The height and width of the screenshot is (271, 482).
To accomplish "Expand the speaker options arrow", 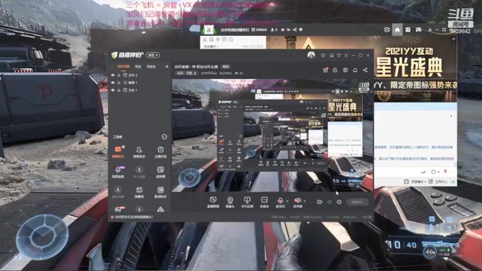I will click(x=305, y=201).
